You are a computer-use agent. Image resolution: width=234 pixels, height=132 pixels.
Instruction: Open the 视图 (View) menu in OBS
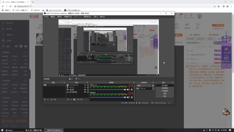click(59, 17)
